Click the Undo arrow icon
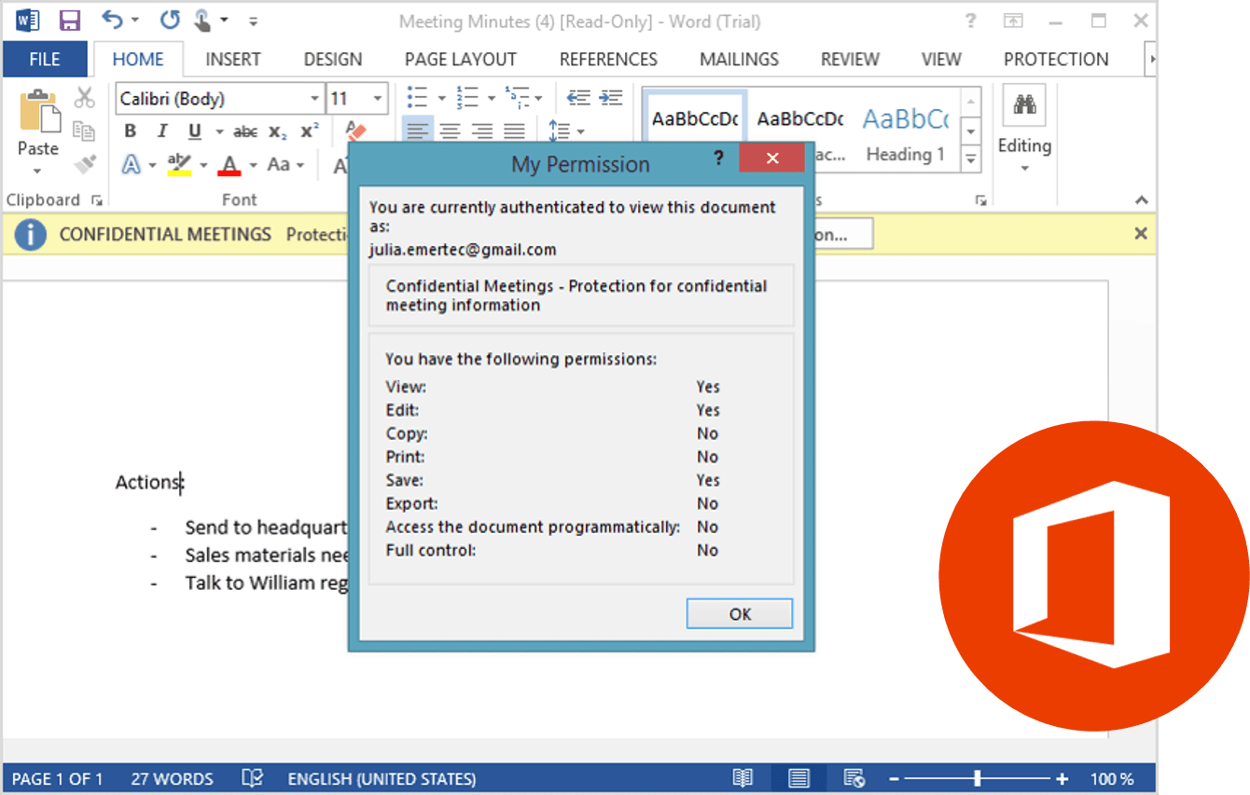1250x795 pixels. tap(113, 20)
